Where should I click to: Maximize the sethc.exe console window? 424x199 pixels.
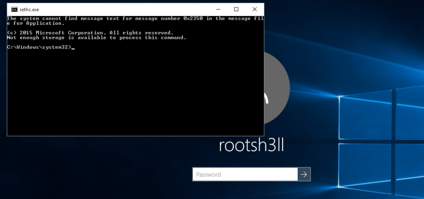point(236,9)
